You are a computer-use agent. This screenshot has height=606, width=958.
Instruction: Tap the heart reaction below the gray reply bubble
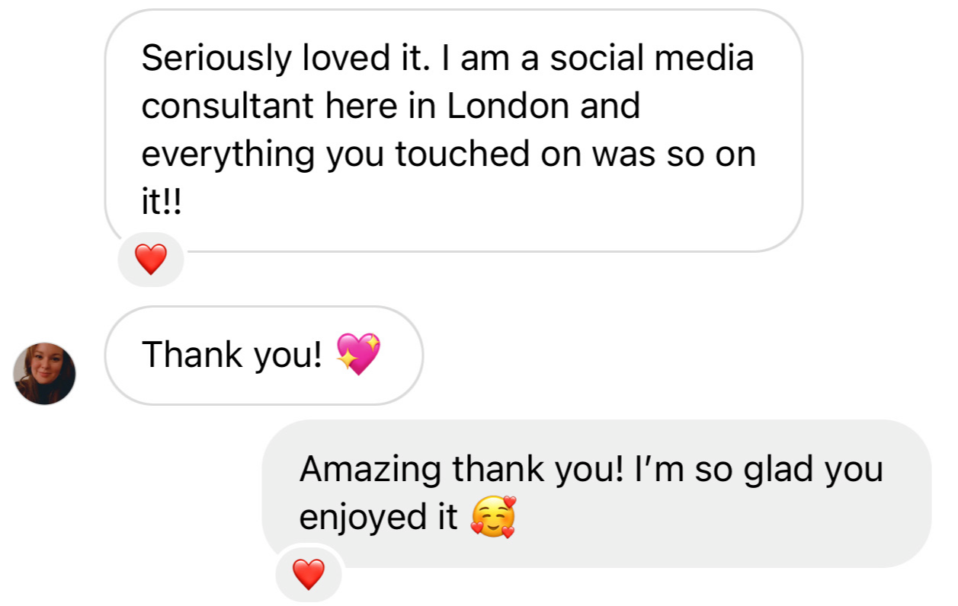coord(309,574)
